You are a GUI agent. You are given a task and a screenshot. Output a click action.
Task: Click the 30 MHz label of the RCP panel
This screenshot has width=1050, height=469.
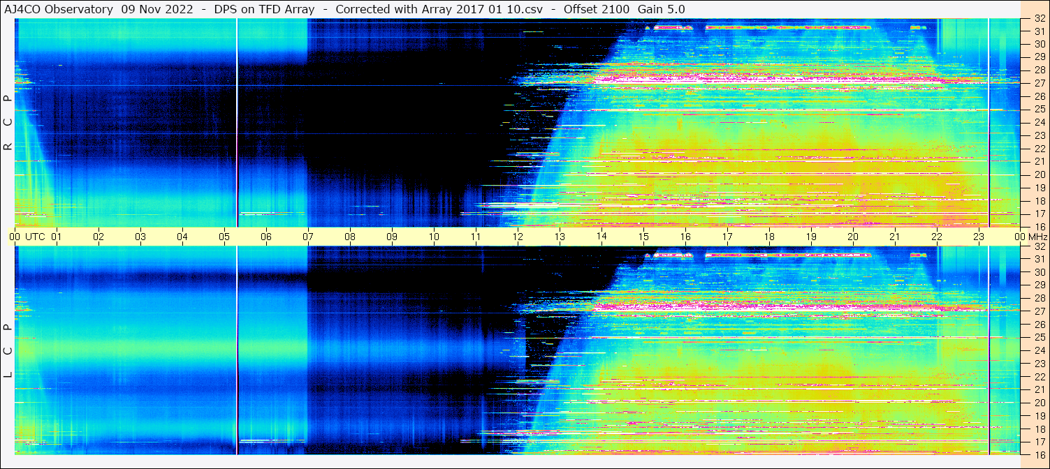coord(1039,44)
